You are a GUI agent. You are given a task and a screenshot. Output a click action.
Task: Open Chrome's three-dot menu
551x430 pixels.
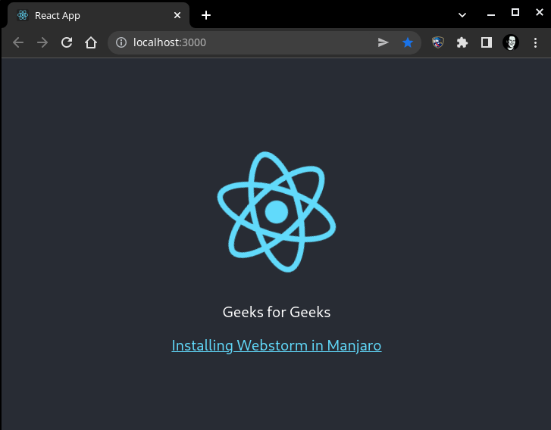[535, 43]
